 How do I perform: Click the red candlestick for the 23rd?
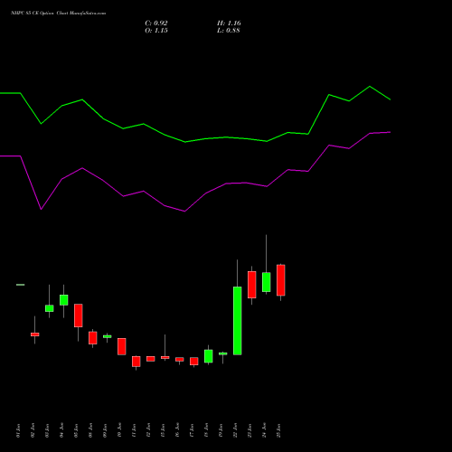click(x=252, y=285)
